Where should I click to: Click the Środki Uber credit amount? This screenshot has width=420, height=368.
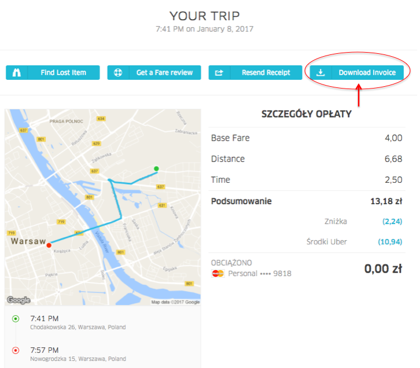[390, 242]
